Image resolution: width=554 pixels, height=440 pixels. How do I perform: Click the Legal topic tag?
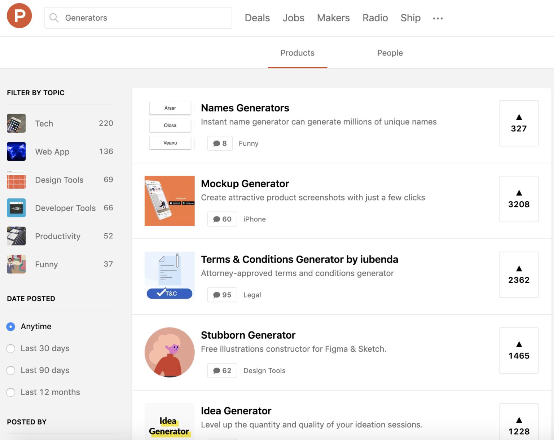[252, 295]
